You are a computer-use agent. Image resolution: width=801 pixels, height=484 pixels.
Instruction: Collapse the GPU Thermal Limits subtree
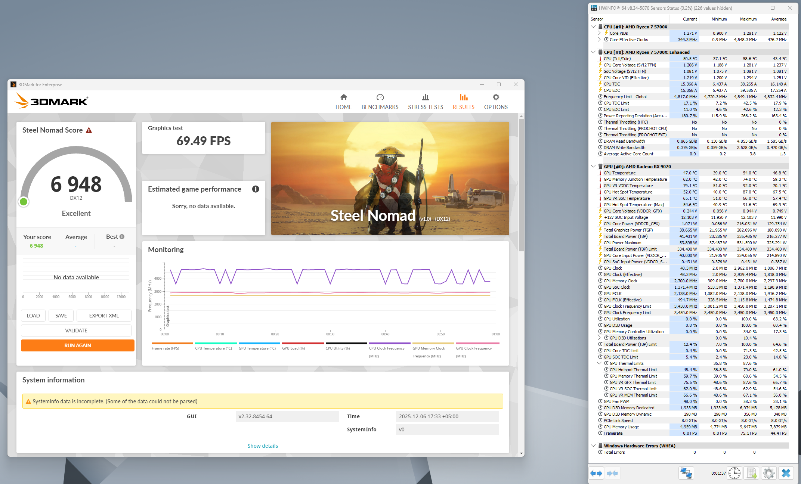point(599,363)
